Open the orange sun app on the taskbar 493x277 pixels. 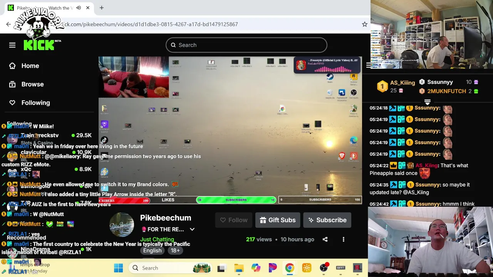coord(307,268)
